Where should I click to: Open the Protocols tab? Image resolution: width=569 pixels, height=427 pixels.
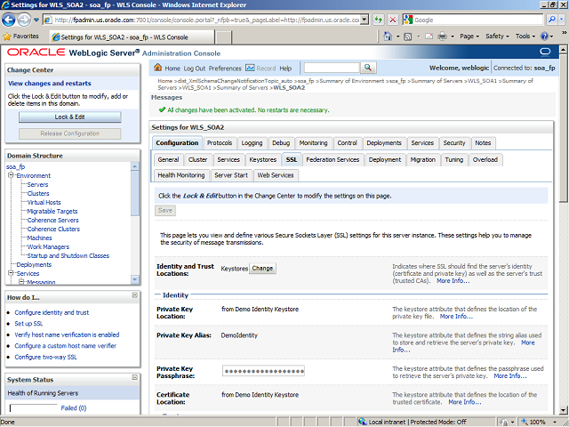pyautogui.click(x=220, y=143)
